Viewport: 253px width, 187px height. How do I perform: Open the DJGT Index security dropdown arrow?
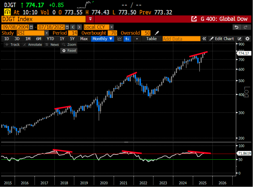coord(90,19)
